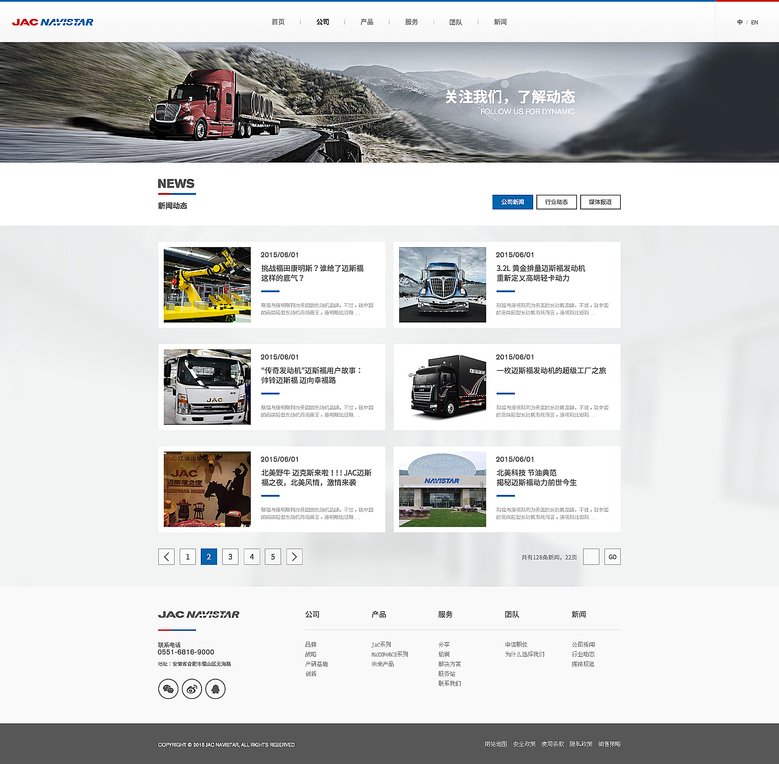
Task: Open the 3.2L 黄金排量迈斯福发动机 headline
Action: (x=540, y=273)
